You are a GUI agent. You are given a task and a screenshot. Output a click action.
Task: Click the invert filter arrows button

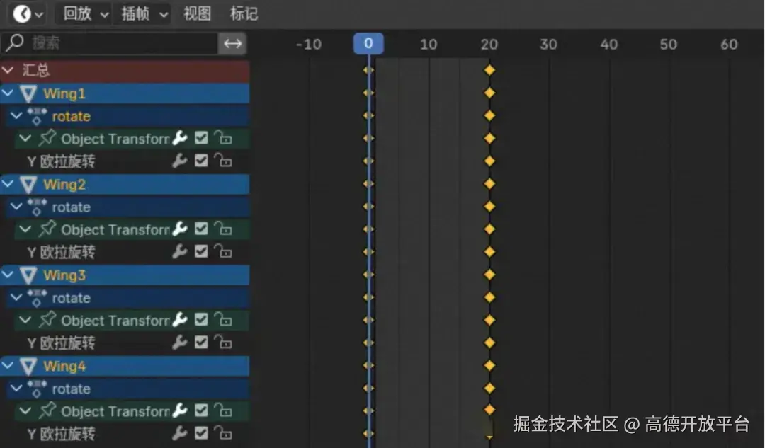[x=233, y=43]
